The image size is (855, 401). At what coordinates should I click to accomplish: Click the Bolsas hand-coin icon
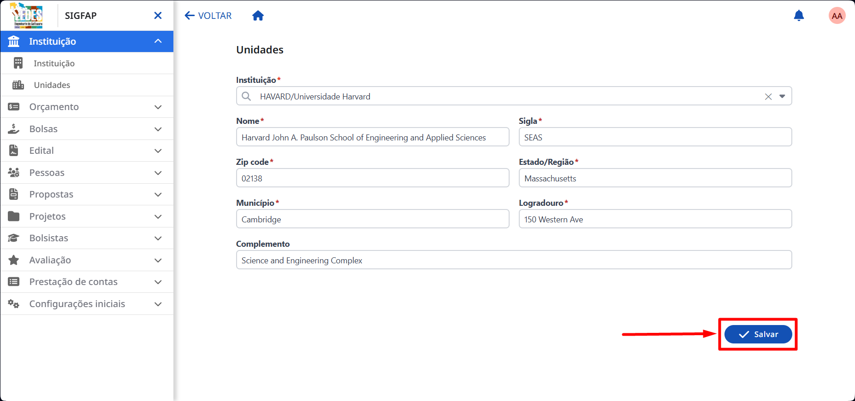click(14, 128)
